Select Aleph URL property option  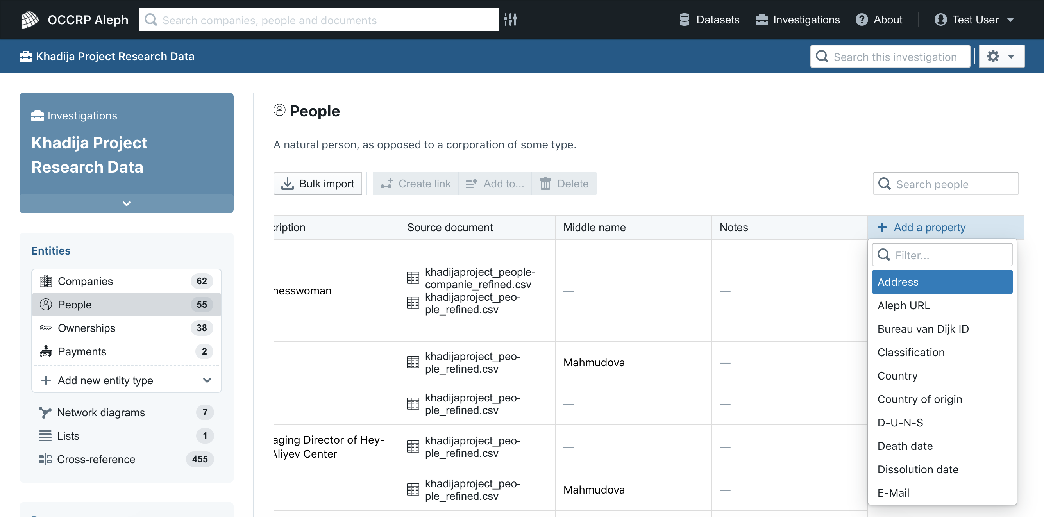tap(942, 305)
